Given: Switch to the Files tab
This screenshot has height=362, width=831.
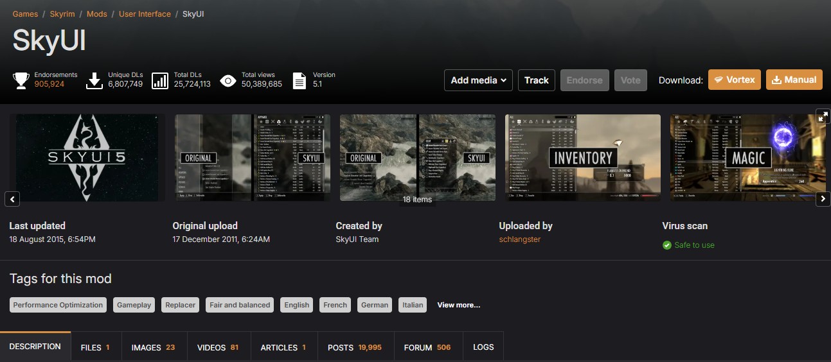Looking at the screenshot, I should (95, 347).
